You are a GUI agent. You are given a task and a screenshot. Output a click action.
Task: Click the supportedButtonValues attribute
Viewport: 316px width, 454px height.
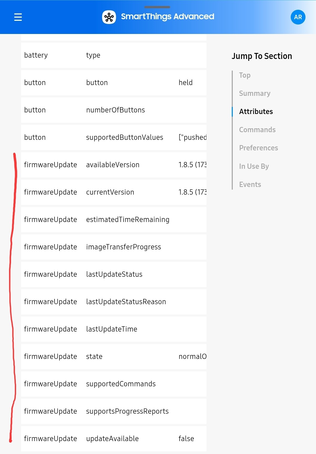tap(125, 137)
